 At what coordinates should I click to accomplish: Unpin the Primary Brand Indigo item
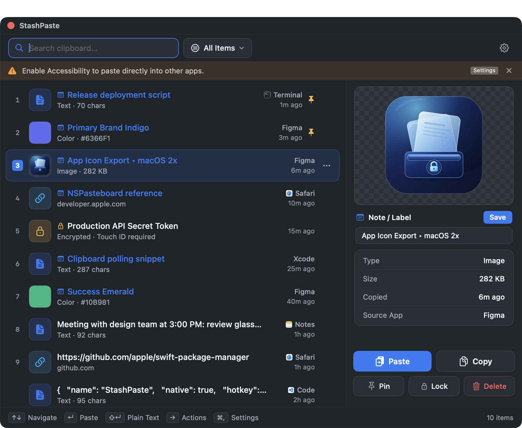311,132
